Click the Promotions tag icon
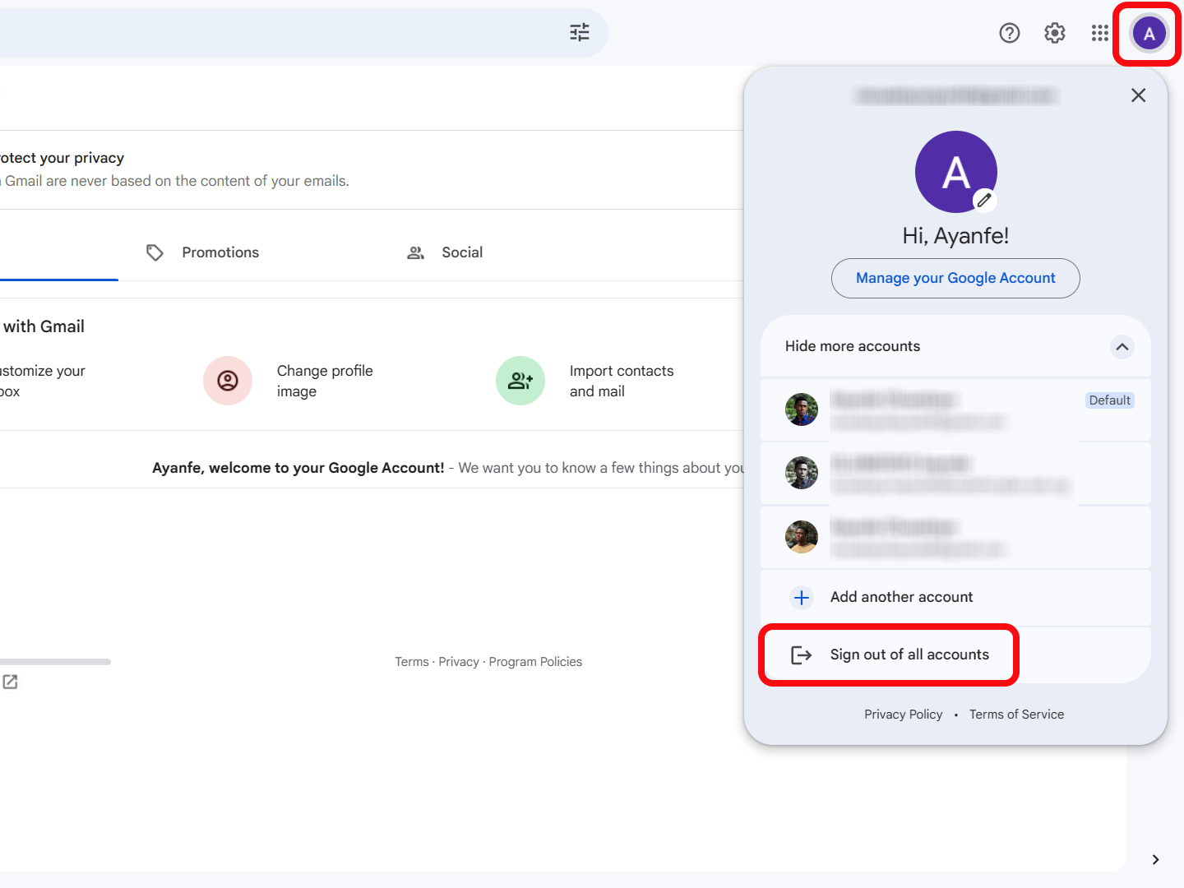Image resolution: width=1184 pixels, height=888 pixels. click(x=155, y=252)
